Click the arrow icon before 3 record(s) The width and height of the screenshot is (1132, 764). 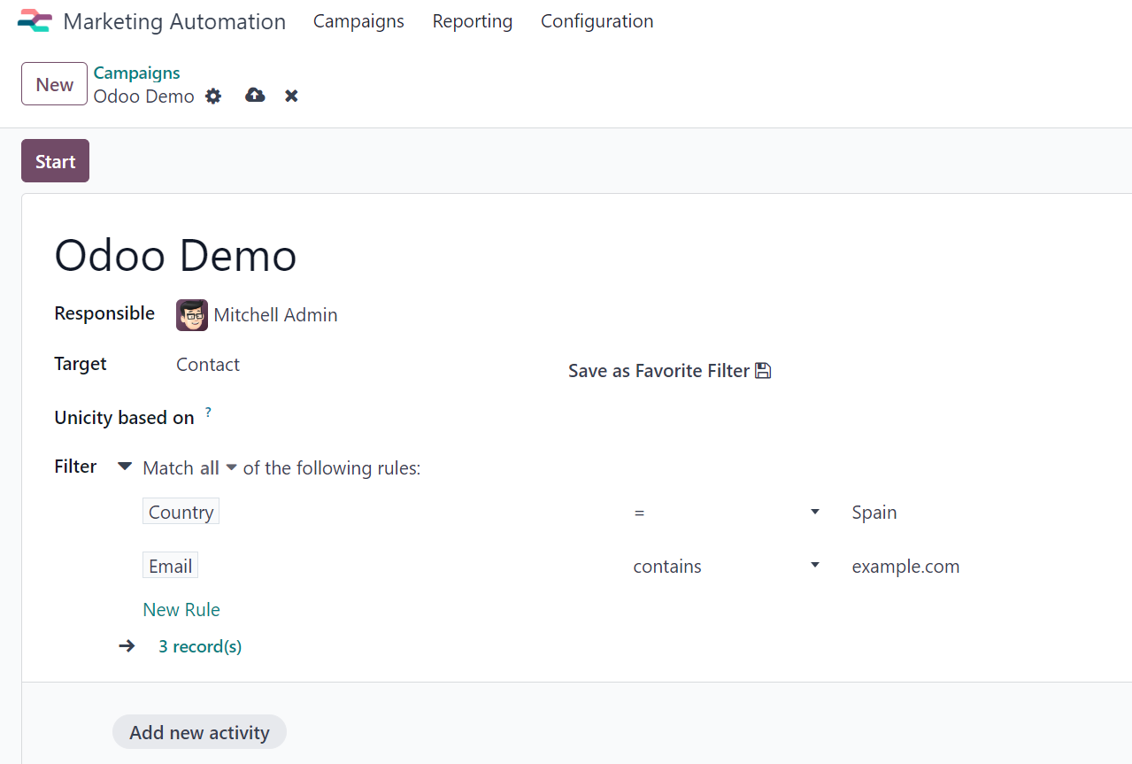point(127,646)
